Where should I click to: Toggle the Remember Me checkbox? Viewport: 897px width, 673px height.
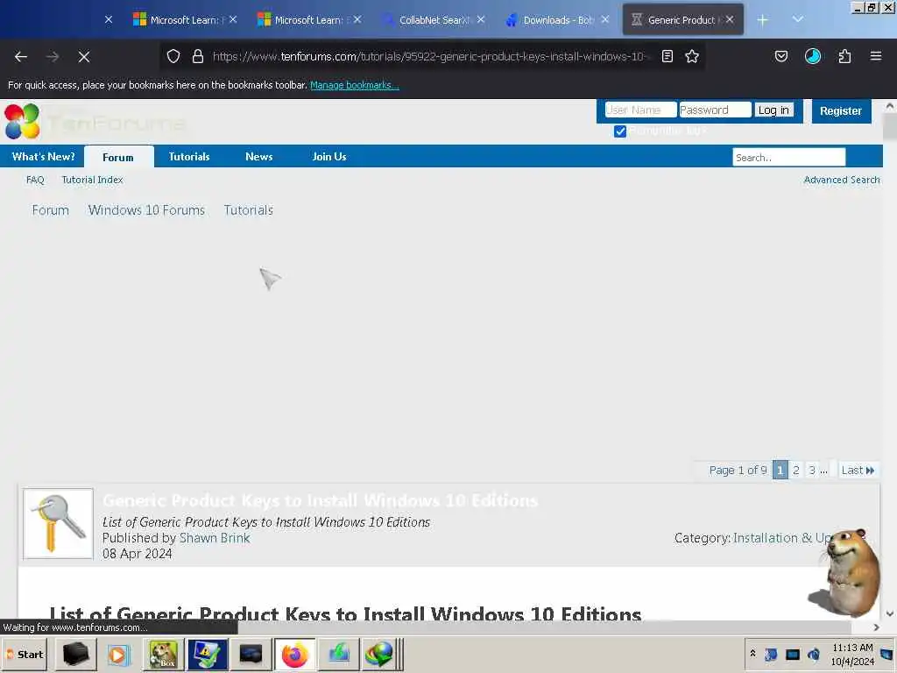point(620,131)
